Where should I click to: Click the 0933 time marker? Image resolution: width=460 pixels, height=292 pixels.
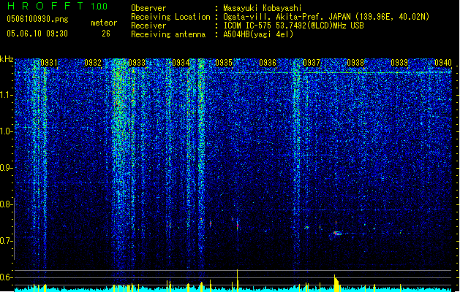coord(137,63)
